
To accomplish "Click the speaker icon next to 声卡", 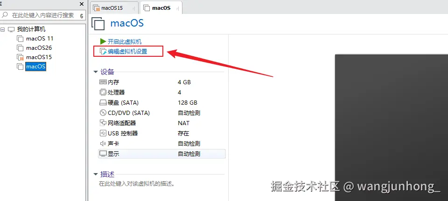I will pyautogui.click(x=103, y=143).
